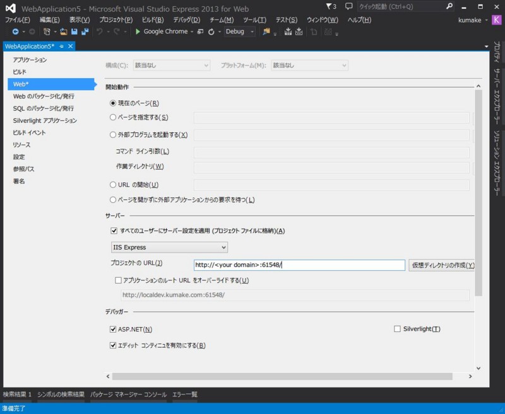Screen dimensions: 505x414
Task: Close the WebApplication5 tab
Action: click(x=70, y=46)
